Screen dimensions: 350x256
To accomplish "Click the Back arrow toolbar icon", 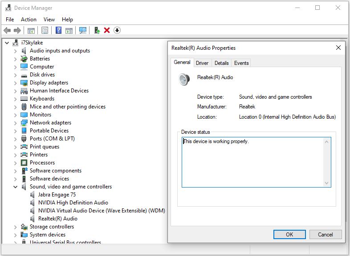I will pyautogui.click(x=7, y=30).
